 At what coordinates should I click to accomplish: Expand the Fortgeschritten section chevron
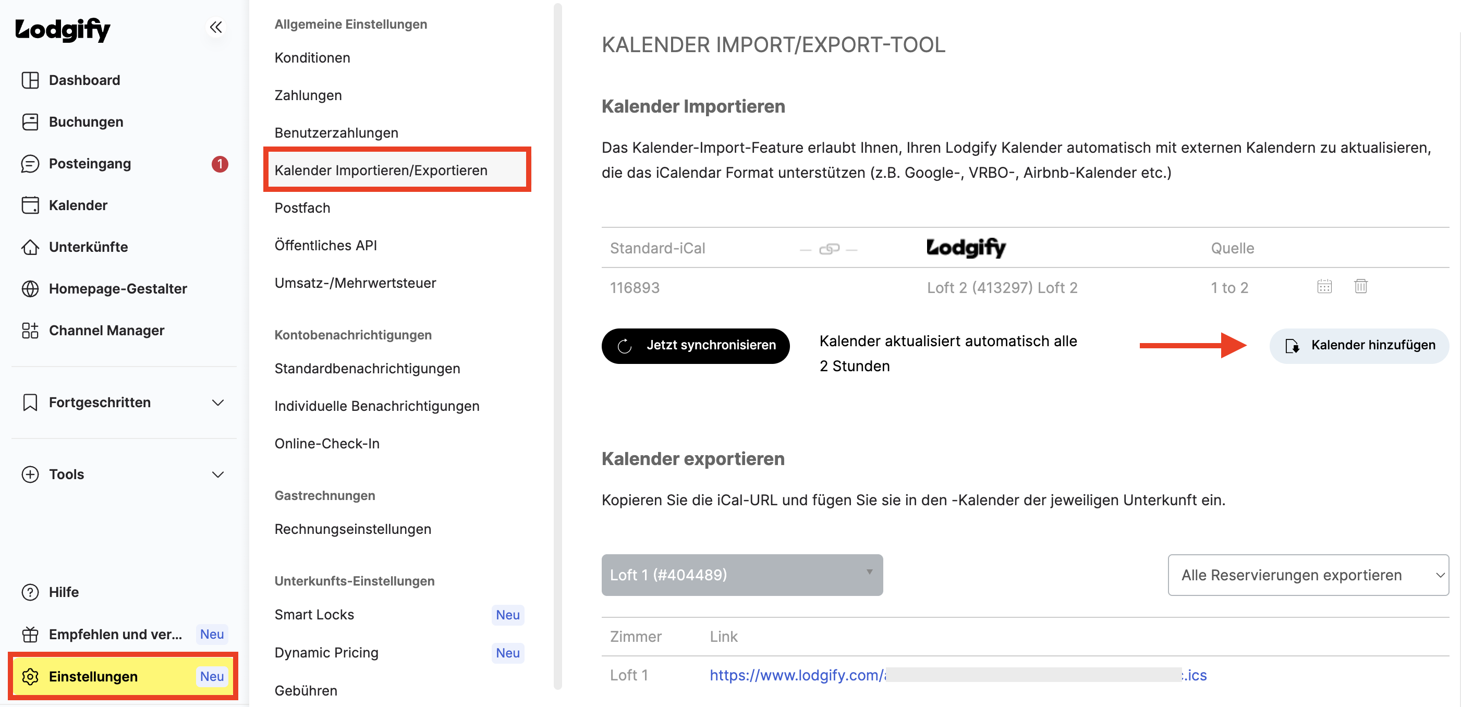pyautogui.click(x=218, y=403)
